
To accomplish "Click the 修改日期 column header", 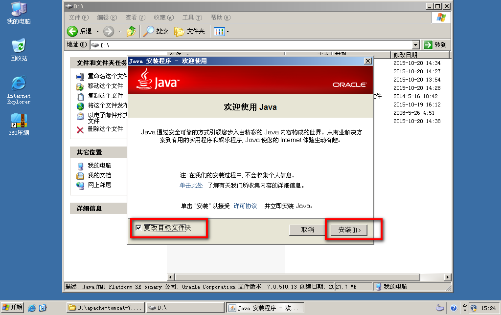I will tap(420, 55).
